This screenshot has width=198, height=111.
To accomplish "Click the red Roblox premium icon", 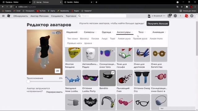I will [187, 16].
